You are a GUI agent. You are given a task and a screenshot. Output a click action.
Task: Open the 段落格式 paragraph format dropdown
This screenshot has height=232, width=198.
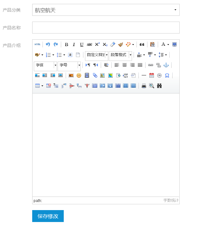coord(120,55)
